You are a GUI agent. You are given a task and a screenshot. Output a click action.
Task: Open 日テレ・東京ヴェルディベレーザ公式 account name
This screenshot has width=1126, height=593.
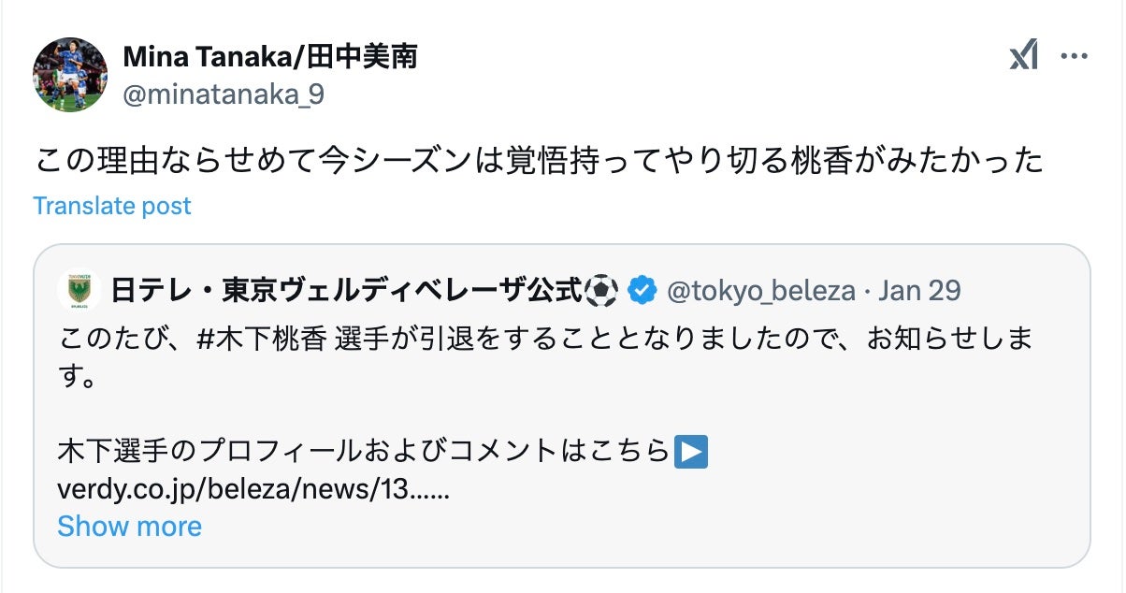[346, 291]
